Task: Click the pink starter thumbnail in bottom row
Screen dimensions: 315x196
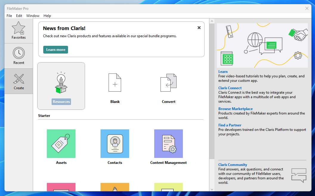Action: tap(61, 187)
